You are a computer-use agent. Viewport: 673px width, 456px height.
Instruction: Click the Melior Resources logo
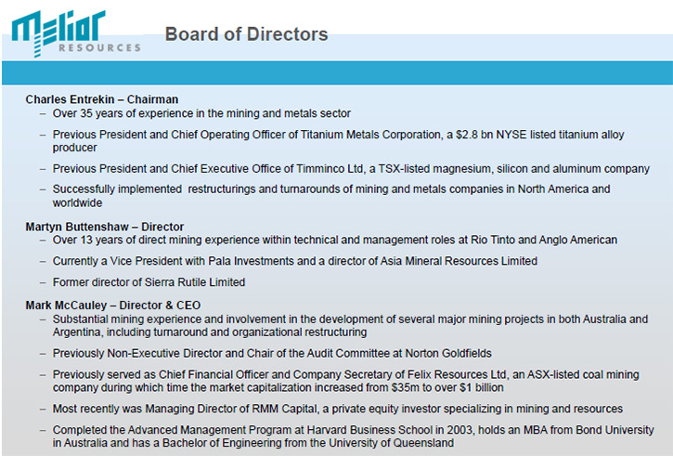pyautogui.click(x=76, y=33)
